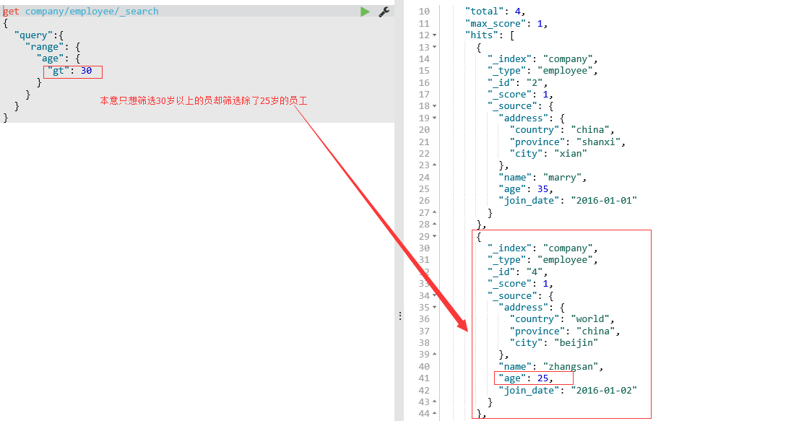
Task: Click the "age": 25 line
Action: pyautogui.click(x=526, y=378)
